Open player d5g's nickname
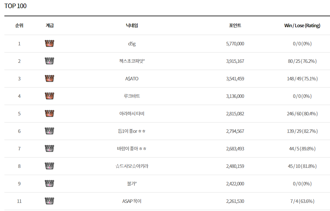 coord(132,44)
